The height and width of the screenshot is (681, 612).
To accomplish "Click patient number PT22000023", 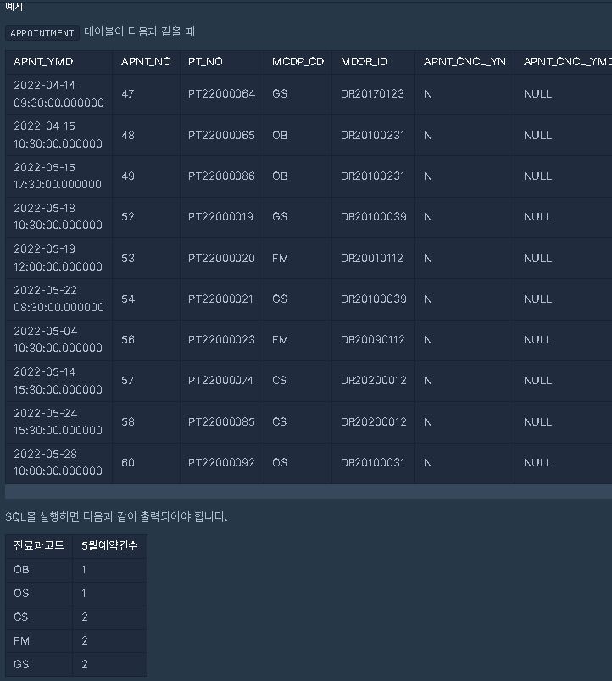I will 221,339.
